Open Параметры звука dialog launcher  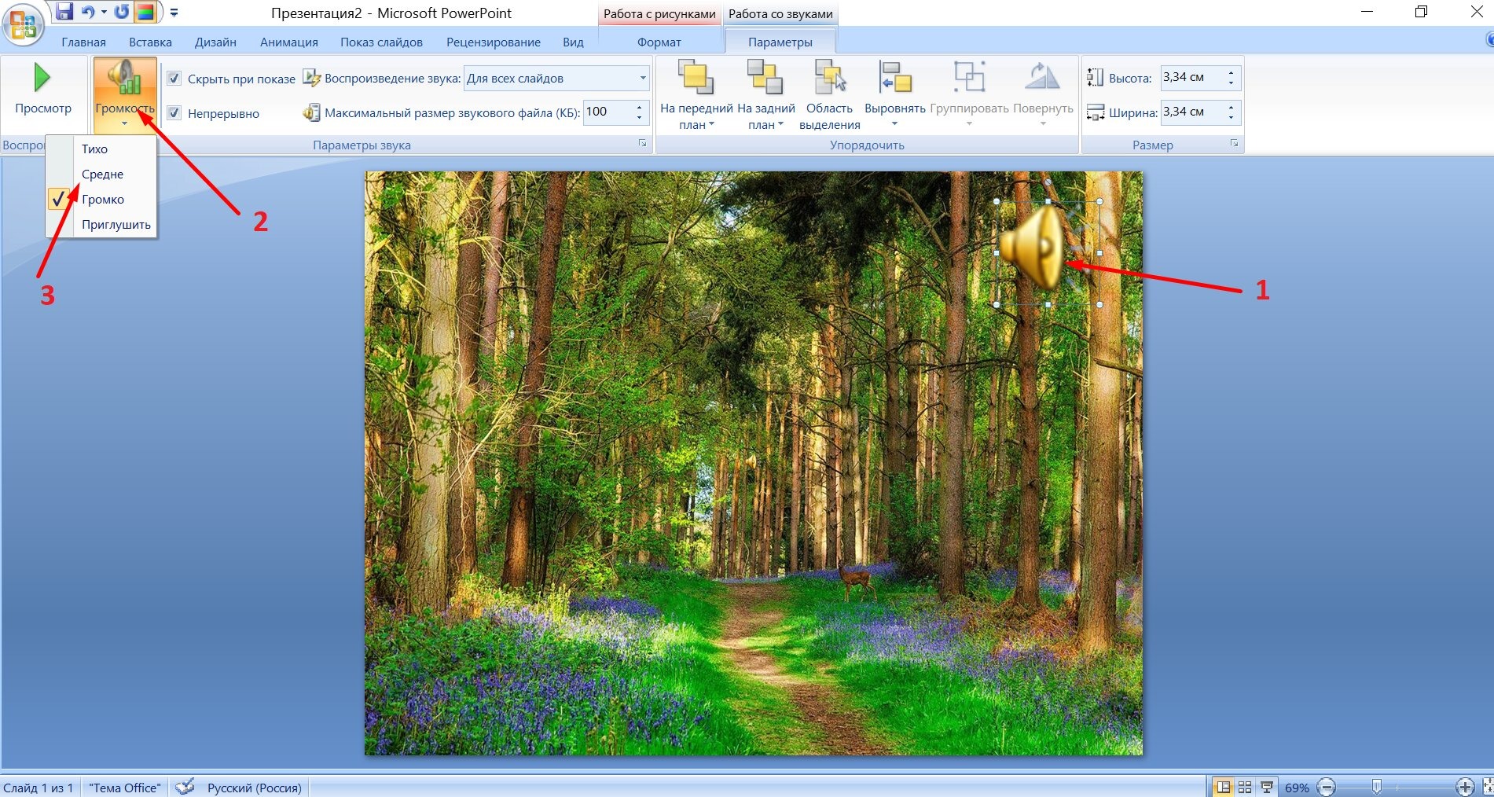(x=642, y=144)
